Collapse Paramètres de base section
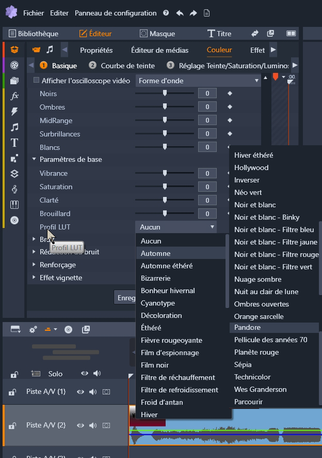322x458 pixels. coord(34,159)
